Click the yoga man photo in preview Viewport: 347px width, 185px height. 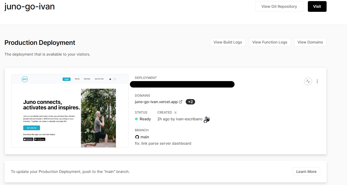pos(98,118)
